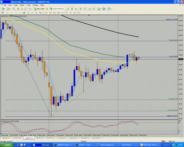The image size is (184, 147).
Task: Open the Navigator panel icon
Action: coord(22,9)
